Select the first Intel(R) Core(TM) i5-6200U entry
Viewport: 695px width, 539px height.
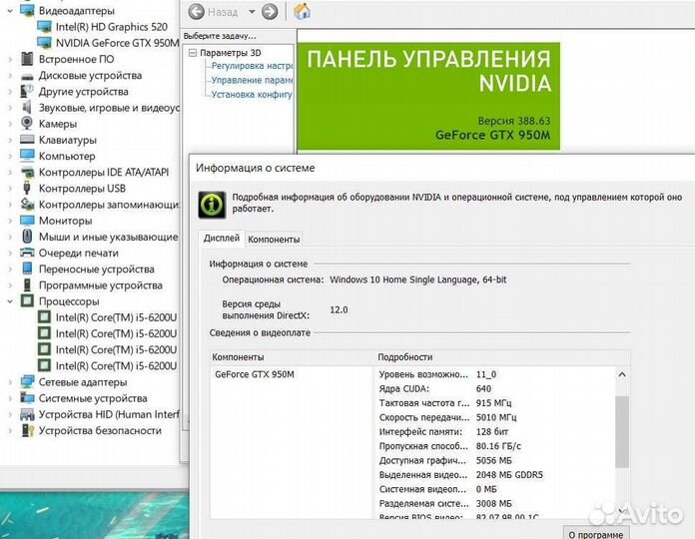click(116, 317)
